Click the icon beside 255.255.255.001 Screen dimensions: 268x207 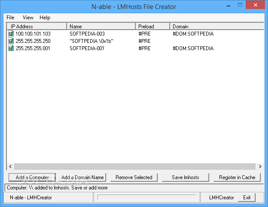point(11,48)
